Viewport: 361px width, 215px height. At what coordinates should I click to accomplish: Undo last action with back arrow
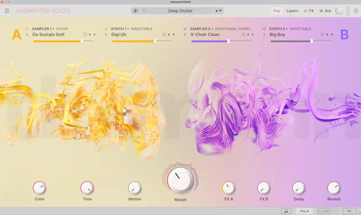(x=320, y=211)
